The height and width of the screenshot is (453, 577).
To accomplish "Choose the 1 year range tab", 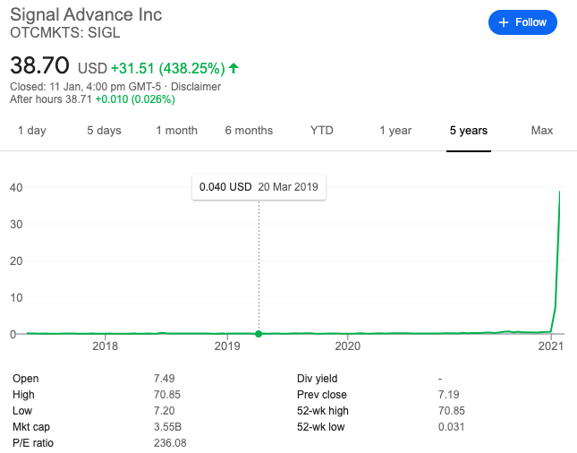I will pos(395,131).
